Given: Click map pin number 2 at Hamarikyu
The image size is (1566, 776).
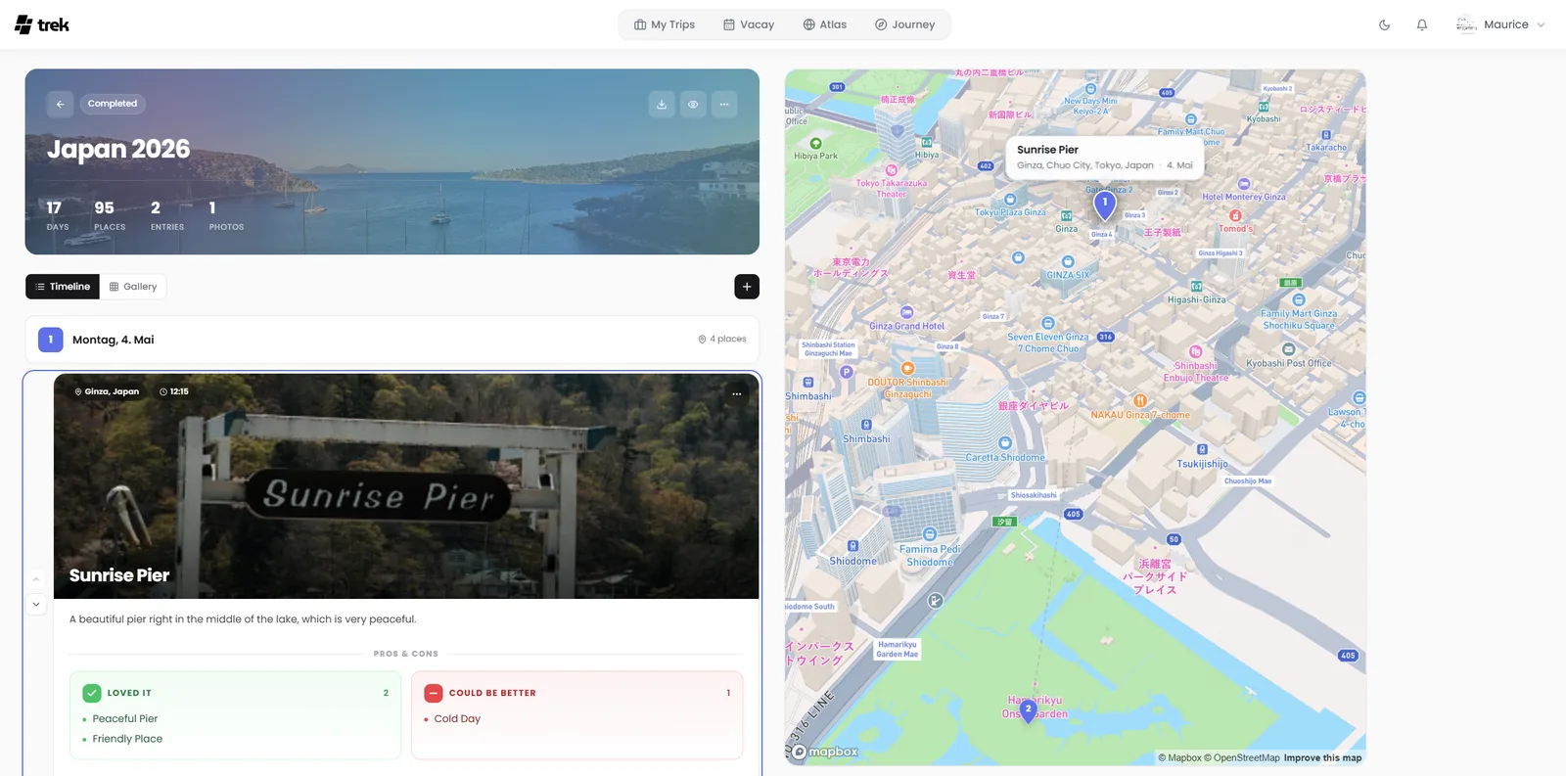Looking at the screenshot, I should pos(1029,710).
